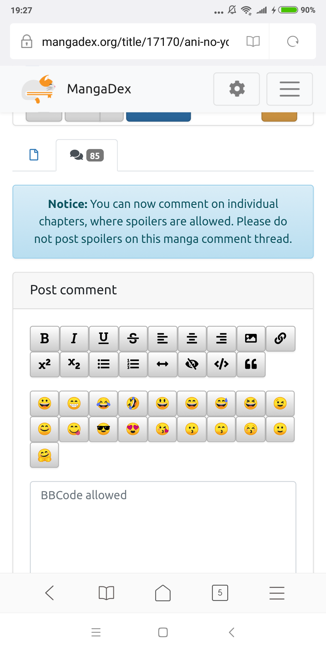Apply strikethrough formatting

point(133,338)
